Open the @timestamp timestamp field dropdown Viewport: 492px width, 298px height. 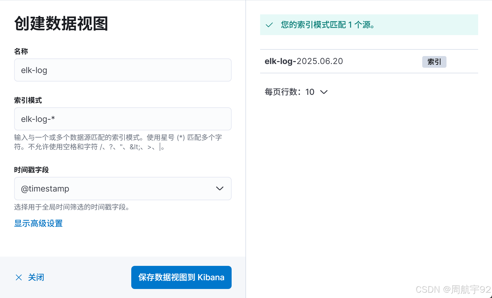tap(123, 189)
